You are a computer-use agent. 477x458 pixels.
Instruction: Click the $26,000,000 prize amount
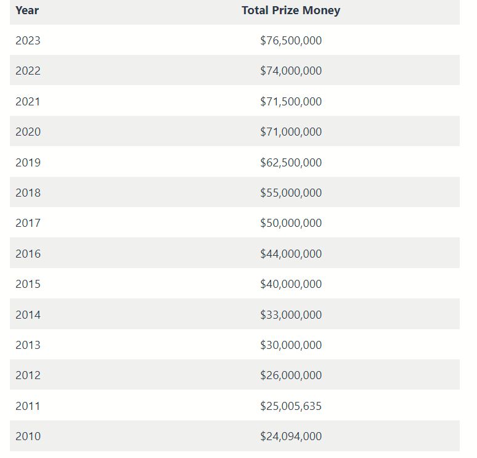(x=291, y=375)
